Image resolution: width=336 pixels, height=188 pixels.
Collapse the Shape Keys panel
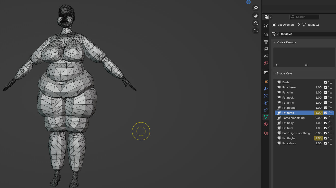pos(275,73)
